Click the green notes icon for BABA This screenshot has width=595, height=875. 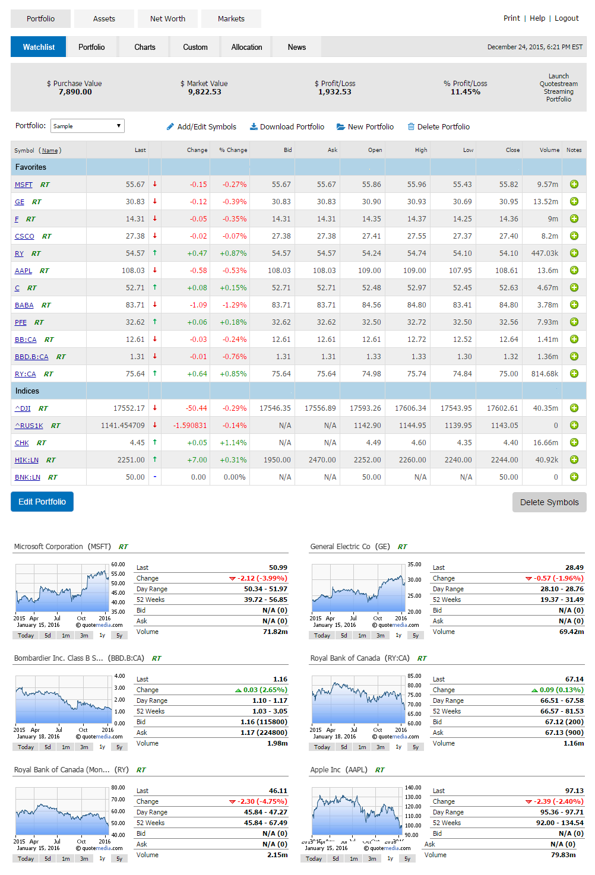[574, 305]
